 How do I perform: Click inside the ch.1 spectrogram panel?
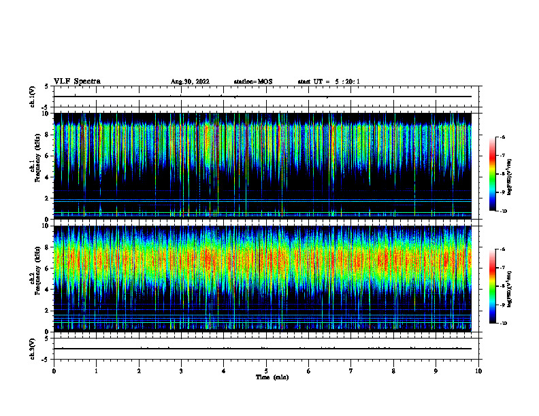click(263, 166)
